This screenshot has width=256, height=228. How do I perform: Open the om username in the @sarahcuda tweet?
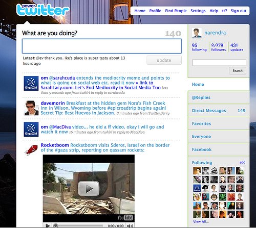(44, 78)
